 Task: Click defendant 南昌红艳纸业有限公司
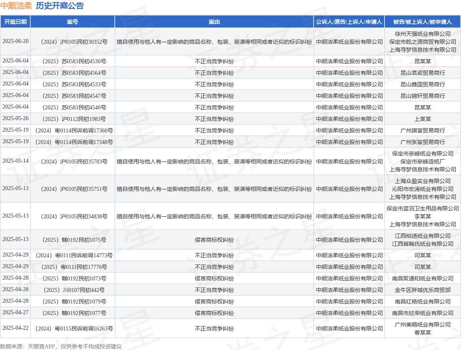[x=422, y=301]
